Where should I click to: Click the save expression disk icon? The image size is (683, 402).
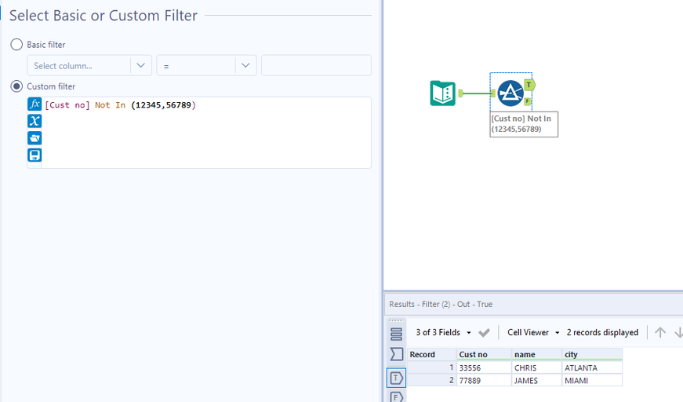point(35,155)
